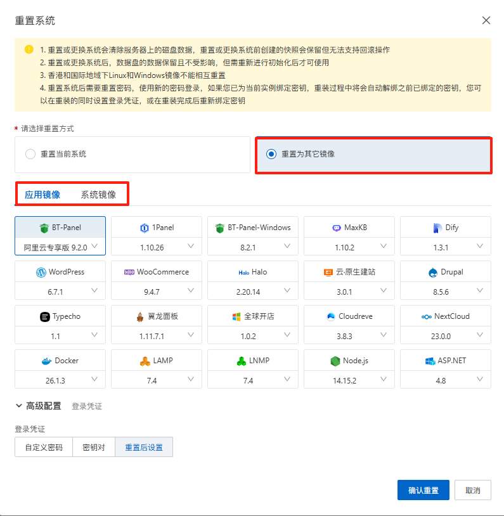This screenshot has width=504, height=516.
Task: Open the BT-Panel-Windows version dropdown 8.2.1
Action: point(253,247)
